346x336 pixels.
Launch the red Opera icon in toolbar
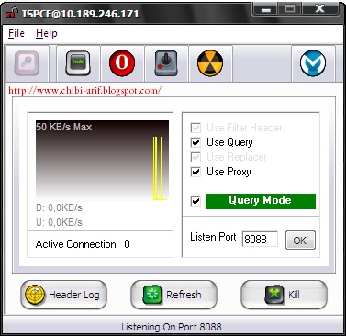[122, 63]
